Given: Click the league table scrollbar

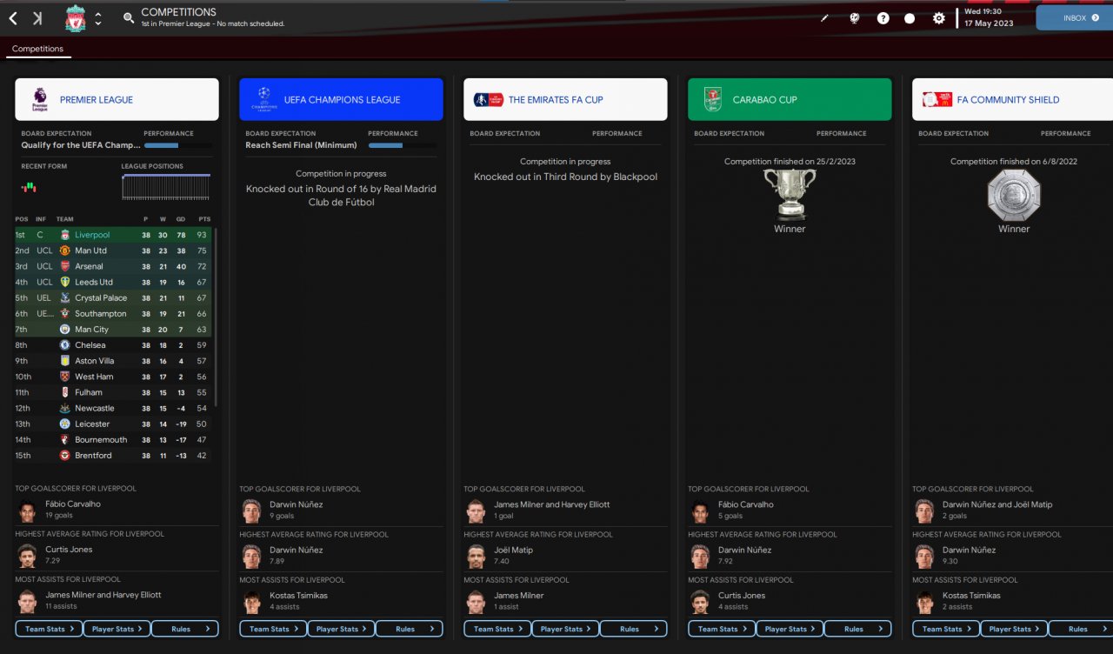Looking at the screenshot, I should [x=216, y=317].
